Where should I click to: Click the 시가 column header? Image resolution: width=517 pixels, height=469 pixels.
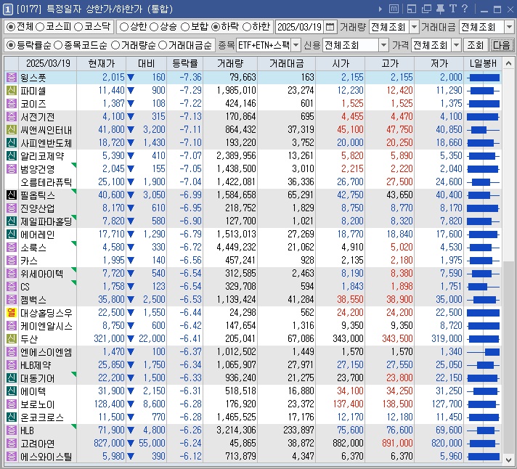pyautogui.click(x=341, y=63)
